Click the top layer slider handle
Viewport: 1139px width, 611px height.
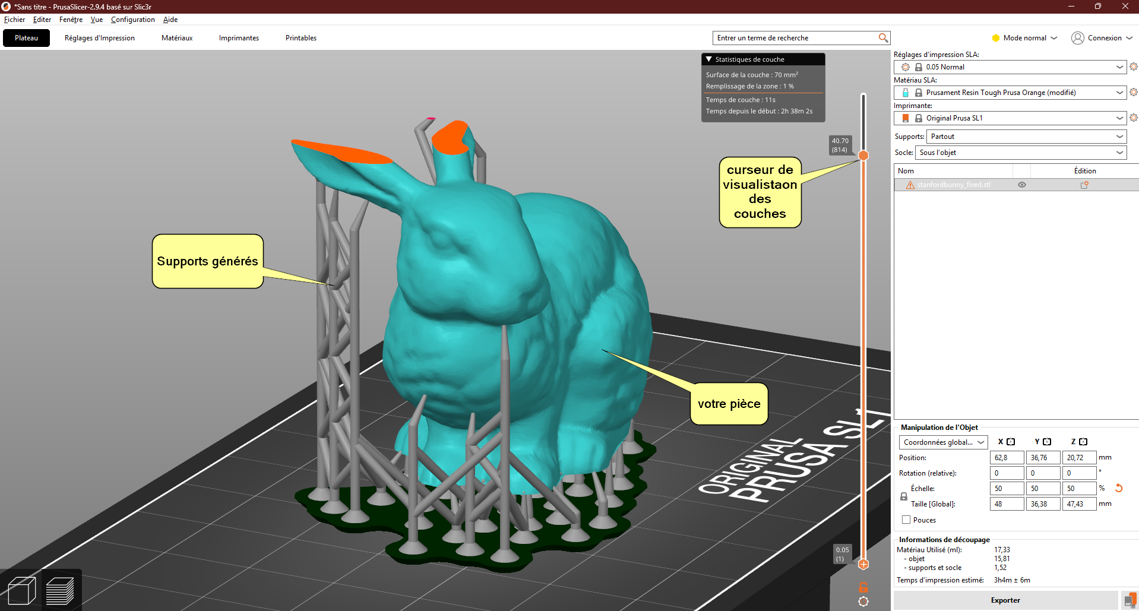863,155
